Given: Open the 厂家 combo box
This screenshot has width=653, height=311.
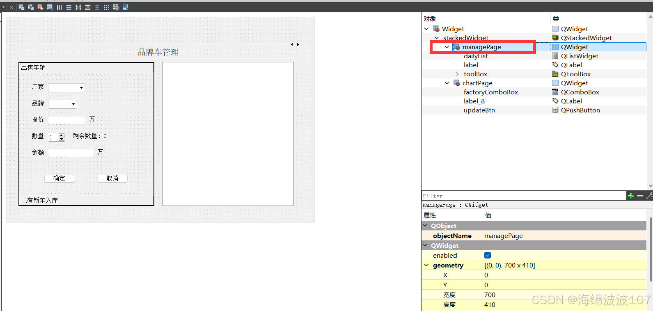Looking at the screenshot, I should (66, 87).
